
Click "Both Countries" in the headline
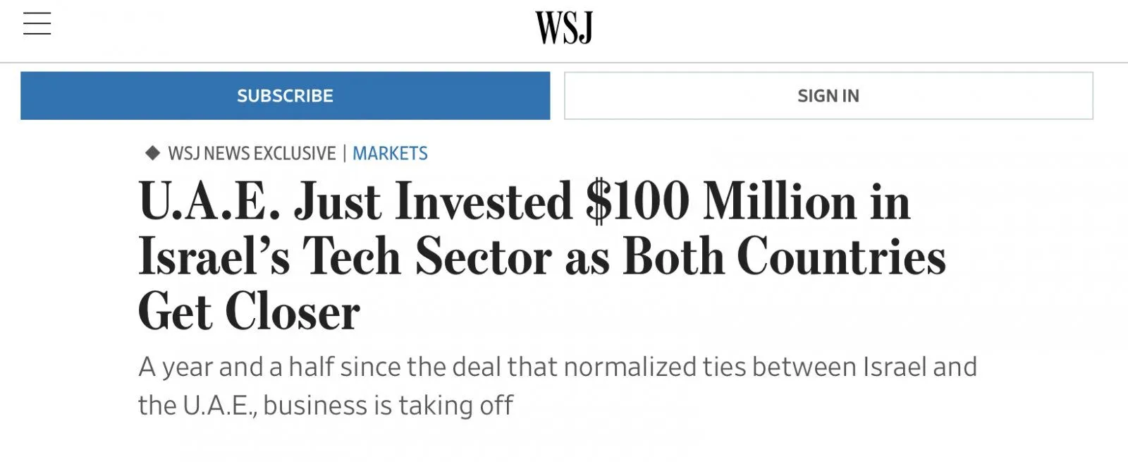pos(784,257)
